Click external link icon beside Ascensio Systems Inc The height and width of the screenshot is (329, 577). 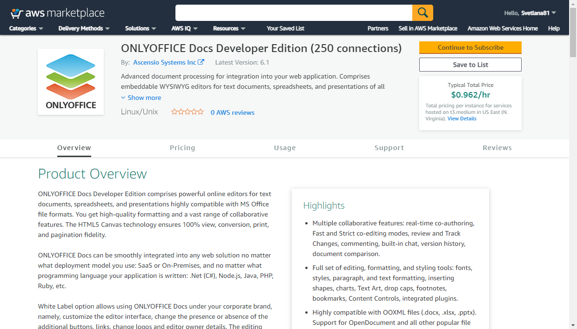click(201, 62)
